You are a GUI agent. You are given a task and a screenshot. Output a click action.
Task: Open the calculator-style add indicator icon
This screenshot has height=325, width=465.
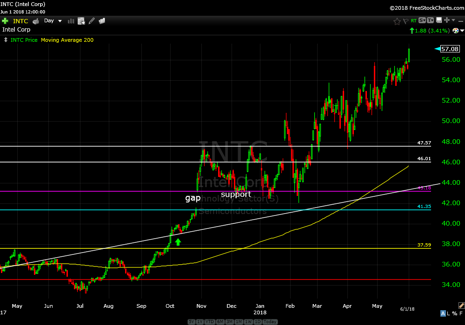pos(81,21)
